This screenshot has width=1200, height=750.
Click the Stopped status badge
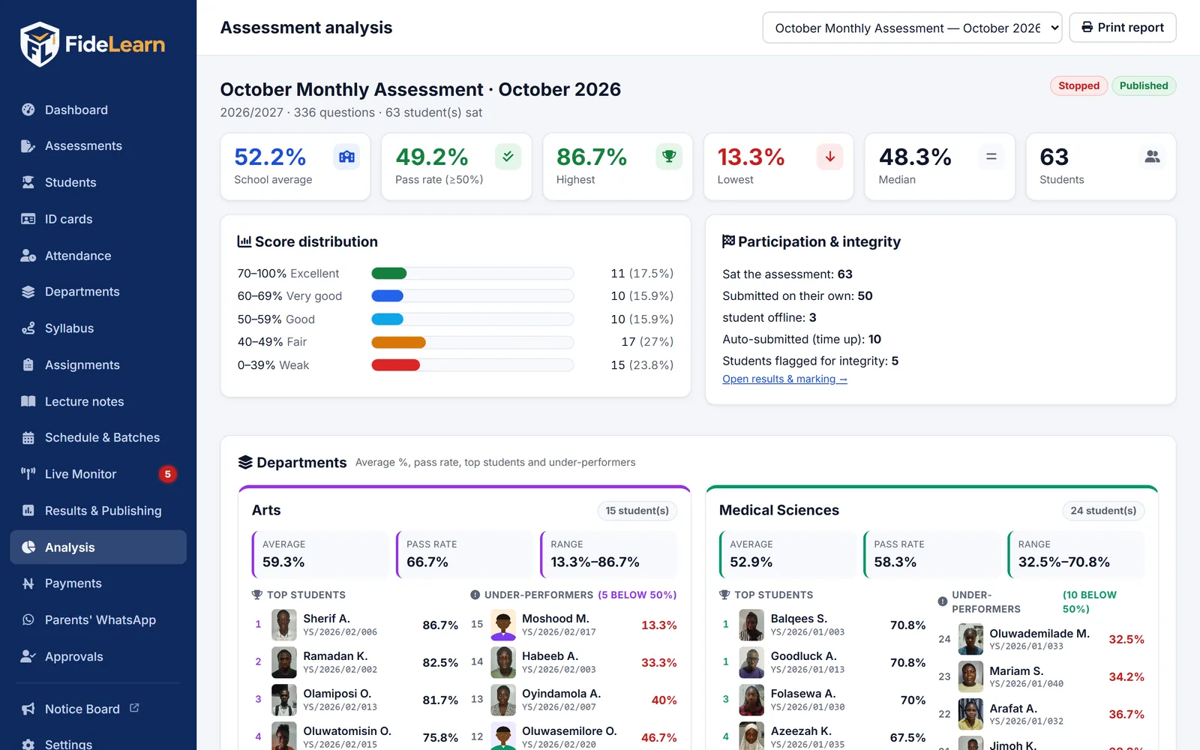pyautogui.click(x=1078, y=85)
